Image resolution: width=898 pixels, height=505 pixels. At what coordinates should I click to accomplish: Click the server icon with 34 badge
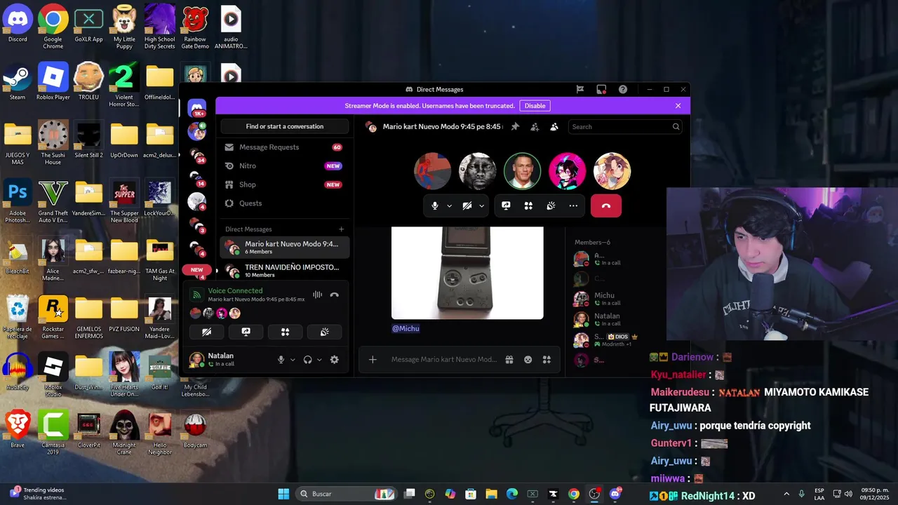click(197, 155)
